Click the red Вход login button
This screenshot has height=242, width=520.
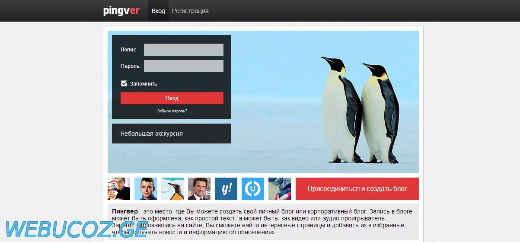pyautogui.click(x=172, y=98)
